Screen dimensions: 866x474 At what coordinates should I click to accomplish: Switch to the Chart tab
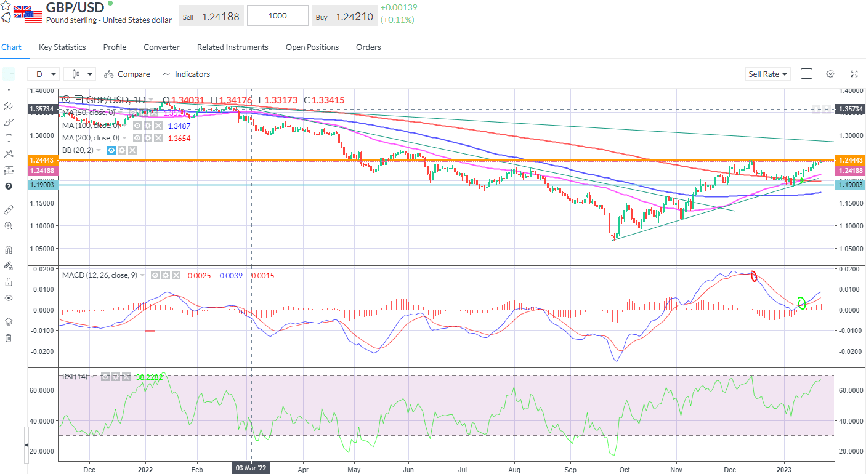point(11,47)
